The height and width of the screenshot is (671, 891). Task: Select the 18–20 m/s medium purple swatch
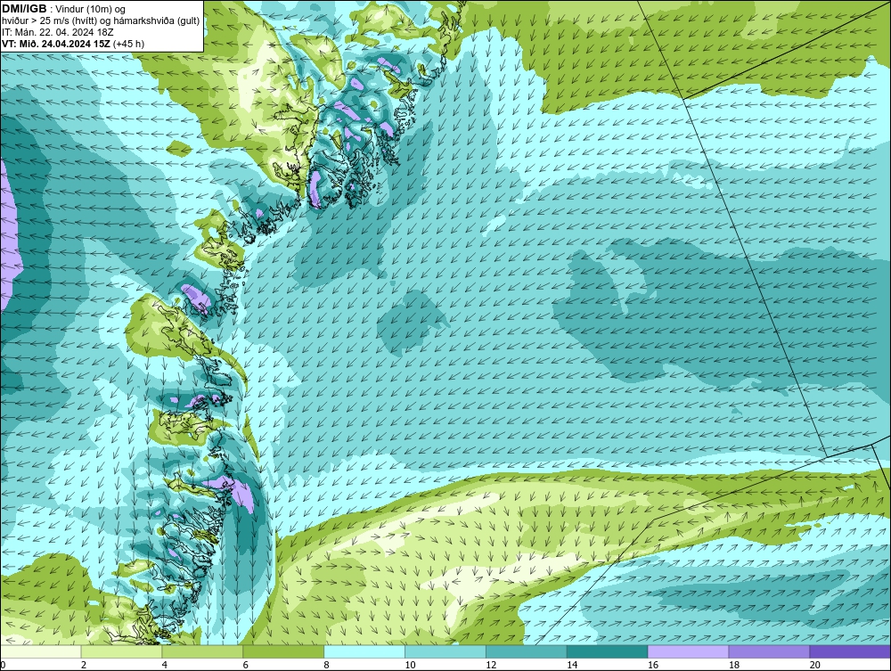pyautogui.click(x=770, y=652)
